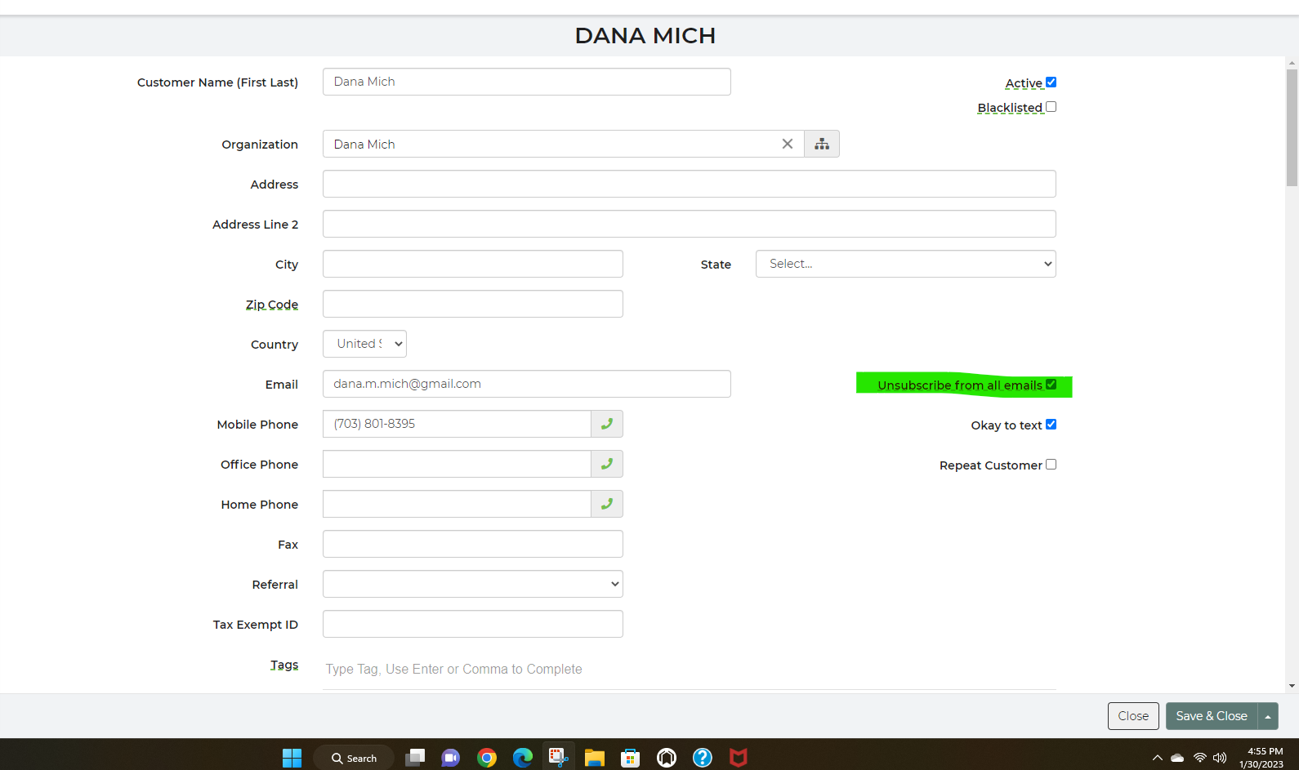Open the State dropdown
Screen dimensions: 1299x770
[905, 264]
